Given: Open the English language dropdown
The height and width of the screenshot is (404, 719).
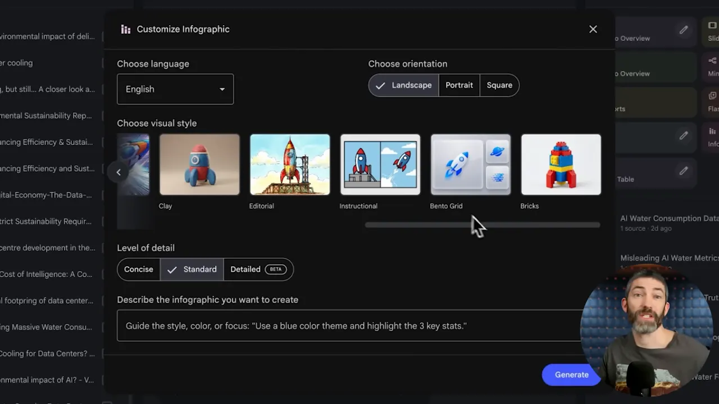Looking at the screenshot, I should pyautogui.click(x=175, y=89).
